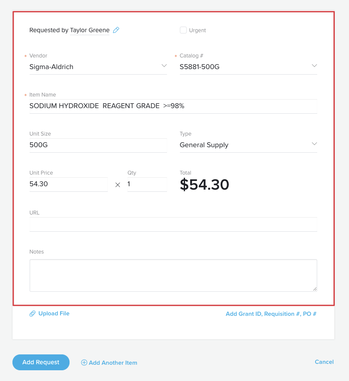Click into the empty URL field
Screen dimensions: 349x381
pyautogui.click(x=173, y=224)
